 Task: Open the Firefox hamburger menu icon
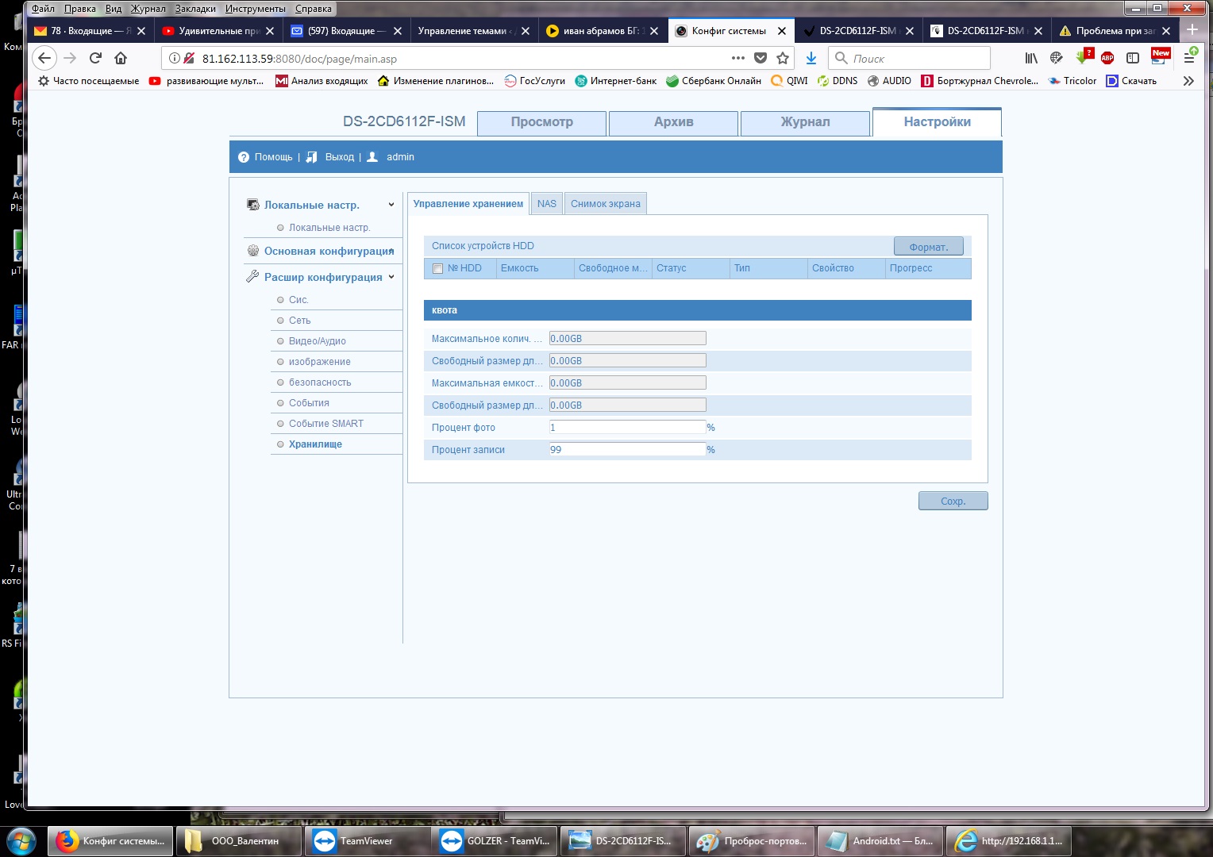coord(1189,58)
